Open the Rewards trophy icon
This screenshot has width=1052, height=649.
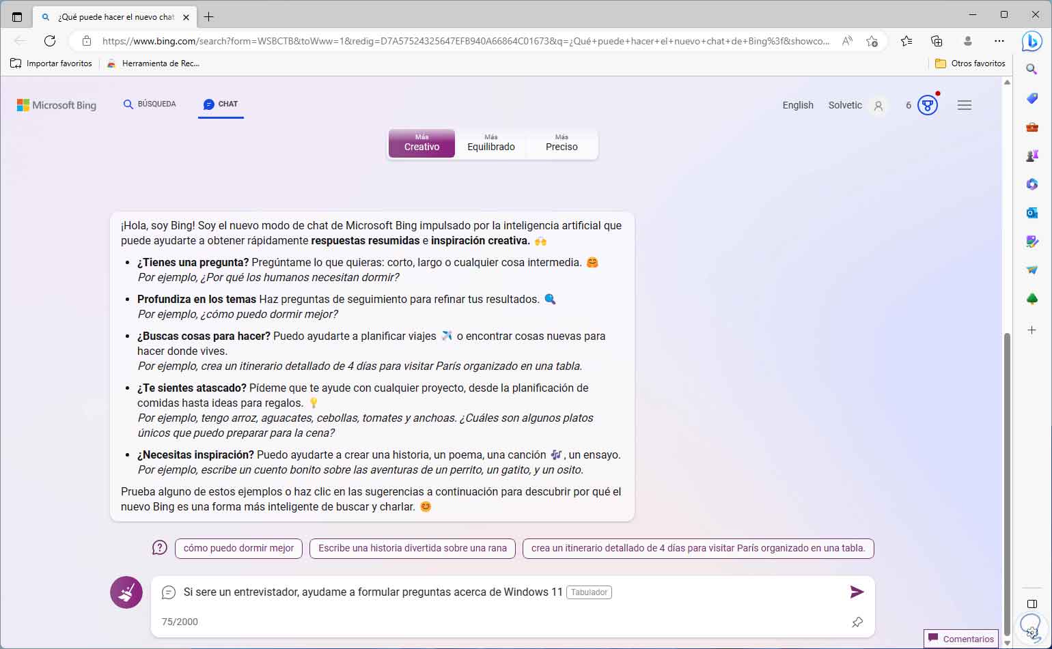click(x=927, y=105)
